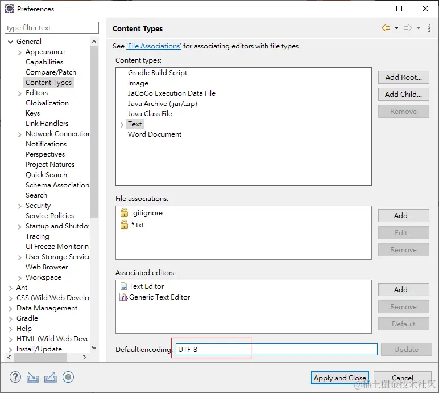Click the Generic Text Editor braces icon
The width and height of the screenshot is (439, 393).
tap(123, 297)
